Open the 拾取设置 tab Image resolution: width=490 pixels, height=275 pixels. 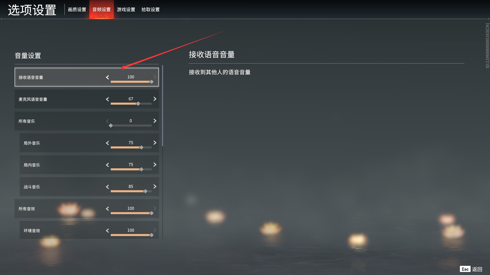(x=151, y=9)
